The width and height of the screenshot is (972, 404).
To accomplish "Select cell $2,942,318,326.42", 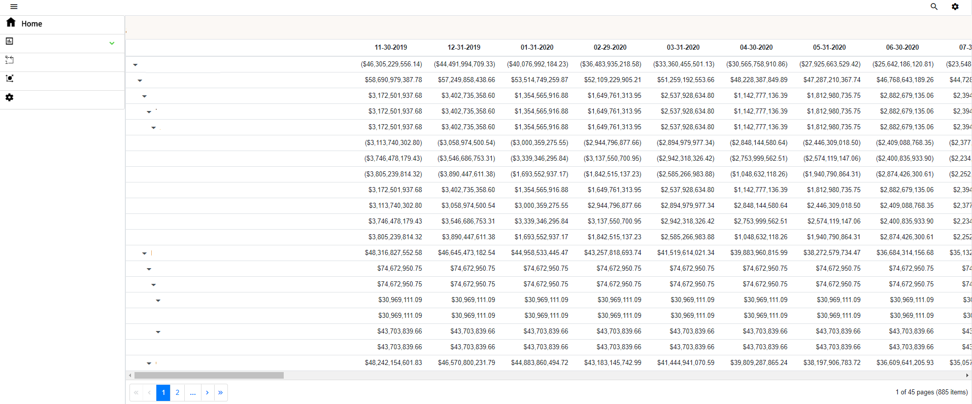I will pyautogui.click(x=688, y=222).
